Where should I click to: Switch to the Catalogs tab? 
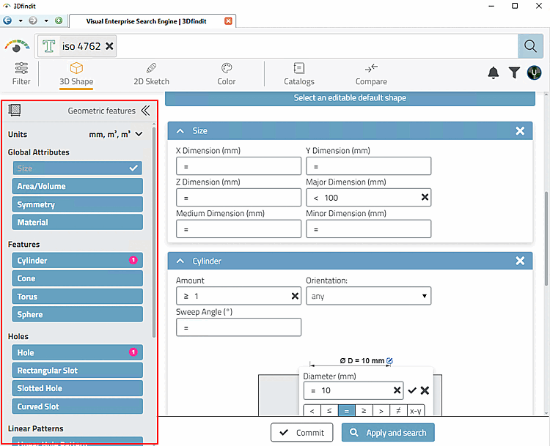coord(299,74)
